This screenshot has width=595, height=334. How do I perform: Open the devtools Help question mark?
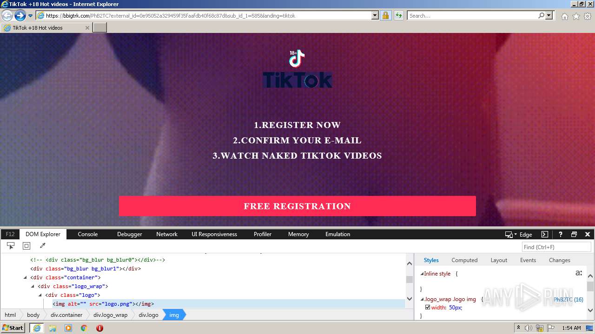point(561,234)
